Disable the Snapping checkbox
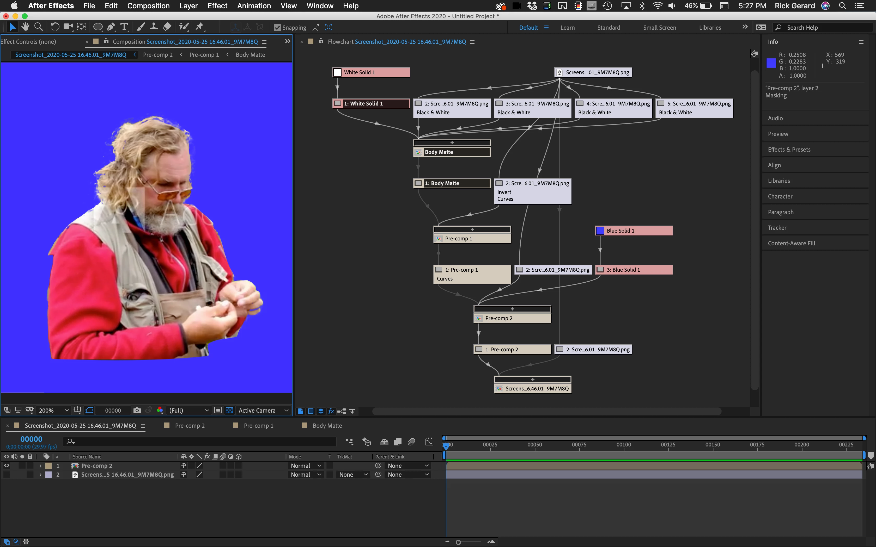The height and width of the screenshot is (547, 876). tap(277, 28)
